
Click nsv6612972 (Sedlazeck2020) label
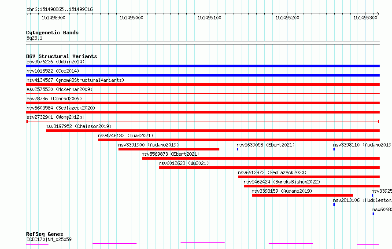272,172
